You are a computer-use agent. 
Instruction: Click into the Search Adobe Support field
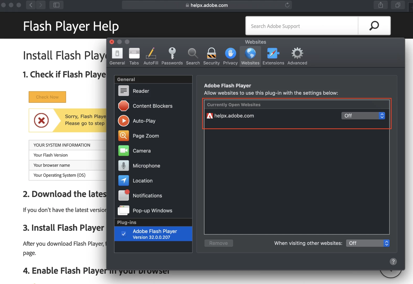pos(302,26)
